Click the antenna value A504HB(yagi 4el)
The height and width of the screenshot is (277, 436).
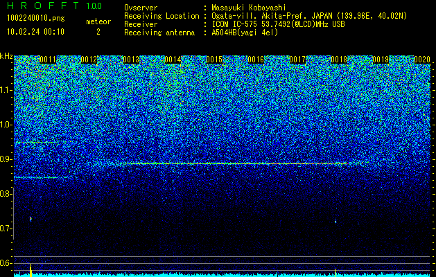245,33
